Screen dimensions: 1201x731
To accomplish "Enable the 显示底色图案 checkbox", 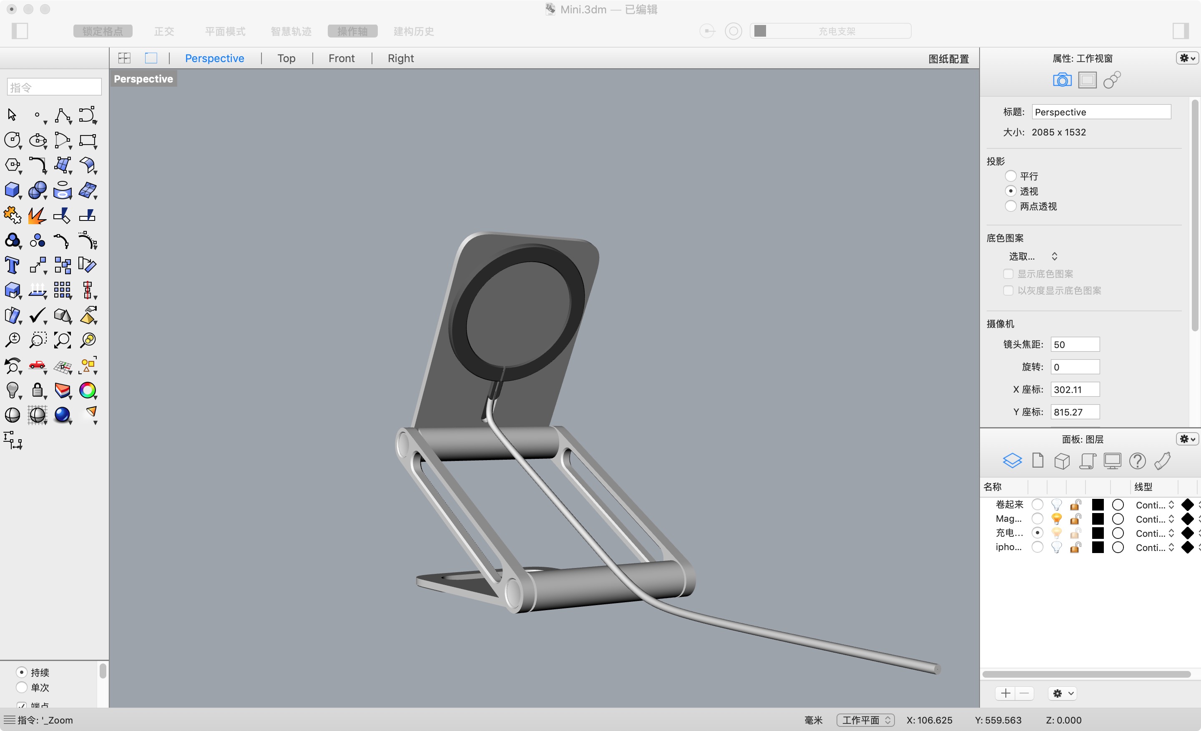I will pos(1008,274).
